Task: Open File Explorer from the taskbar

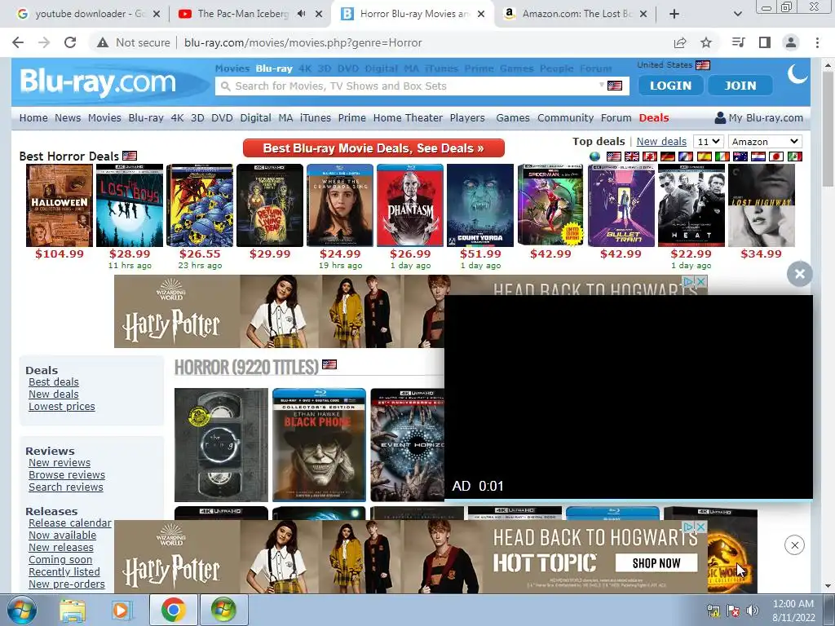Action: coord(73,610)
